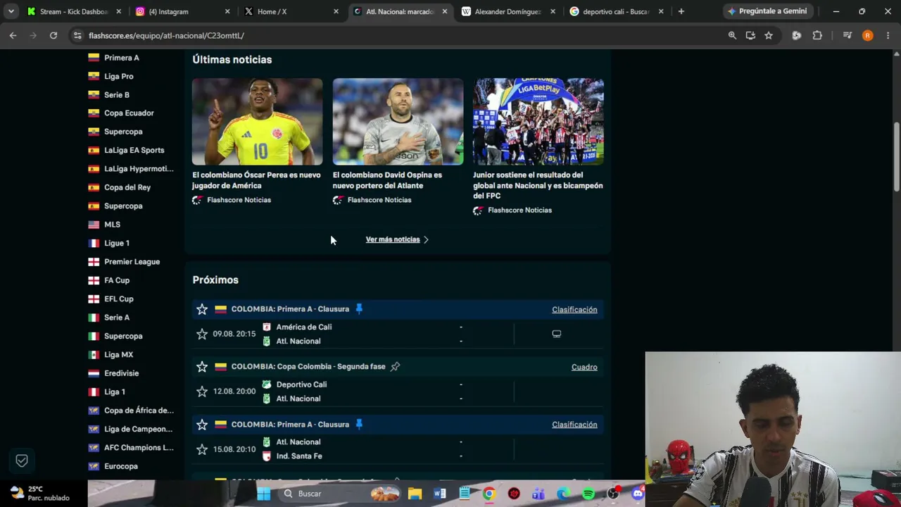
Task: Click the page vertical scrollbar
Action: [896, 156]
